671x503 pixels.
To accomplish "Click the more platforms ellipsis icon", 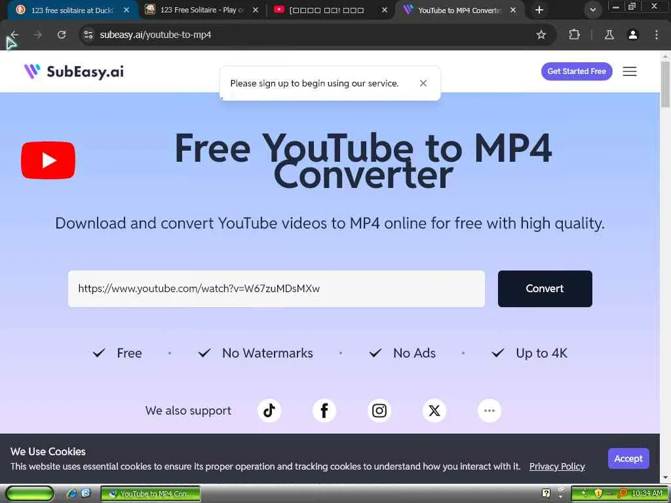I will [489, 411].
